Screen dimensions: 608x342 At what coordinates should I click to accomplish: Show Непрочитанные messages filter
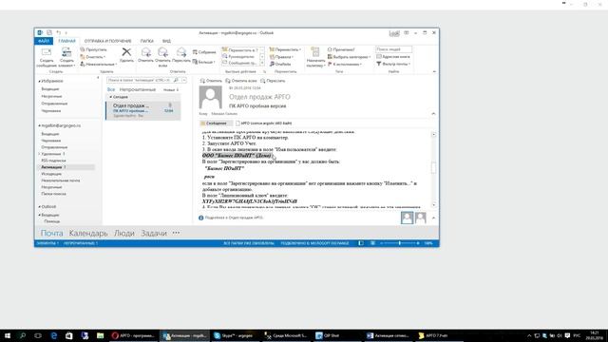[x=137, y=89]
